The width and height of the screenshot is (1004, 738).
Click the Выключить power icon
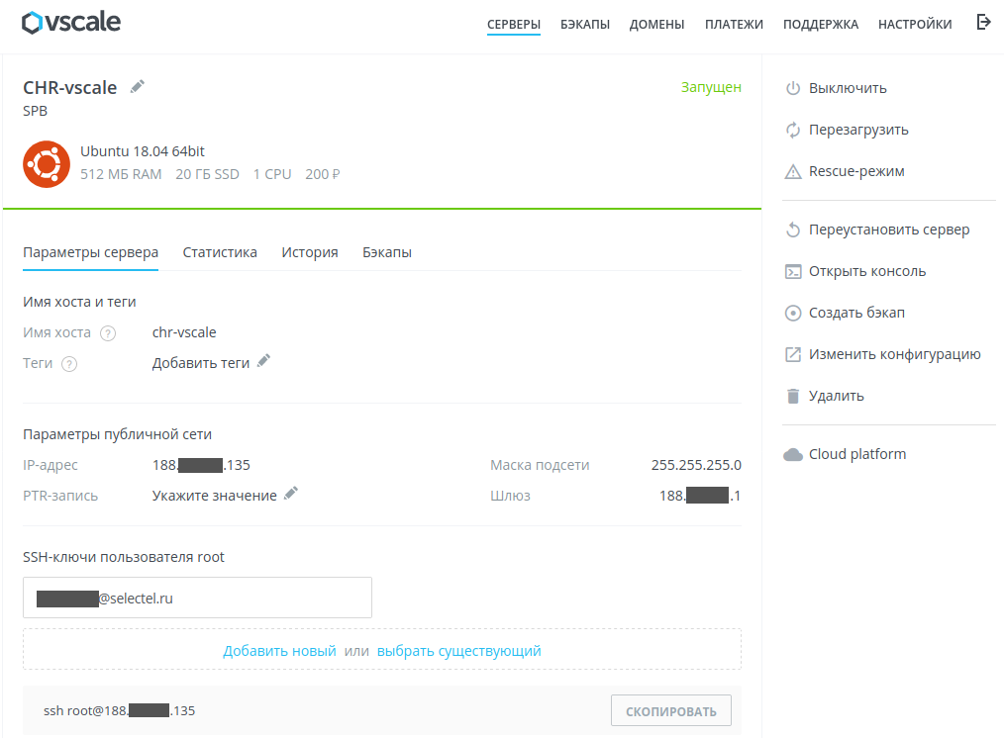pyautogui.click(x=792, y=88)
